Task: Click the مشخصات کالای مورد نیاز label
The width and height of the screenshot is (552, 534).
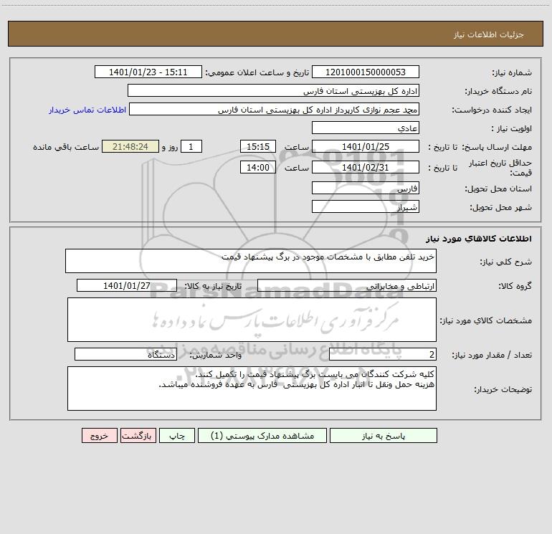Action: pyautogui.click(x=486, y=320)
